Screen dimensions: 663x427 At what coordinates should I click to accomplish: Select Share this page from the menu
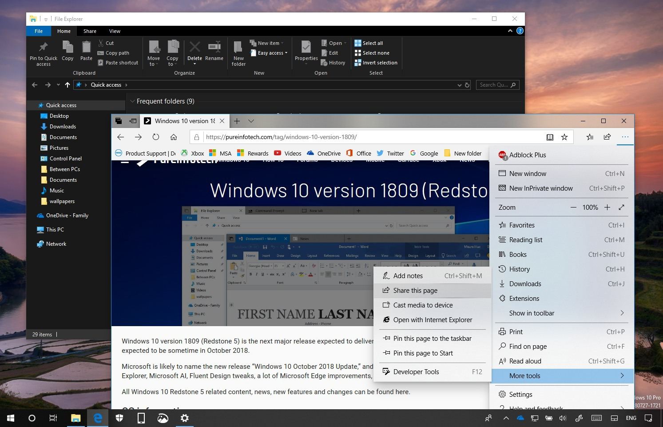415,290
